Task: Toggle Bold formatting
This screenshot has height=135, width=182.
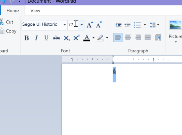Action: (x=27, y=38)
